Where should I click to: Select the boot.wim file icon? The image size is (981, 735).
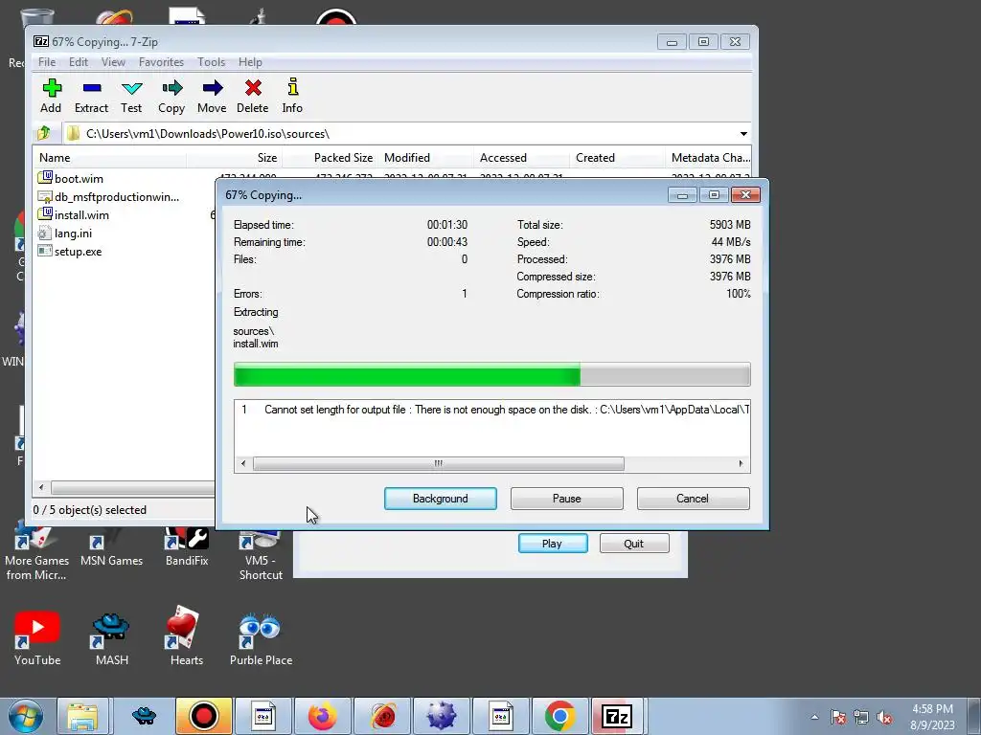(45, 178)
